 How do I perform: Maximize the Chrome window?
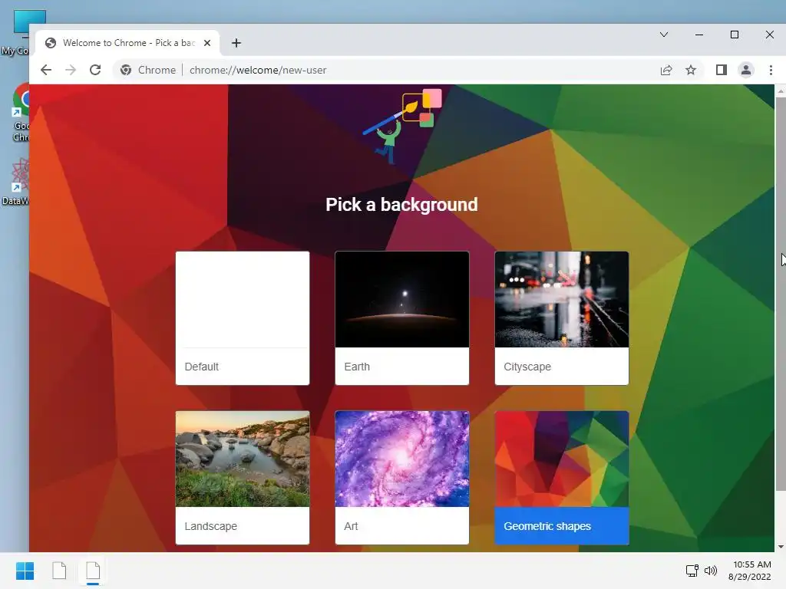point(735,35)
